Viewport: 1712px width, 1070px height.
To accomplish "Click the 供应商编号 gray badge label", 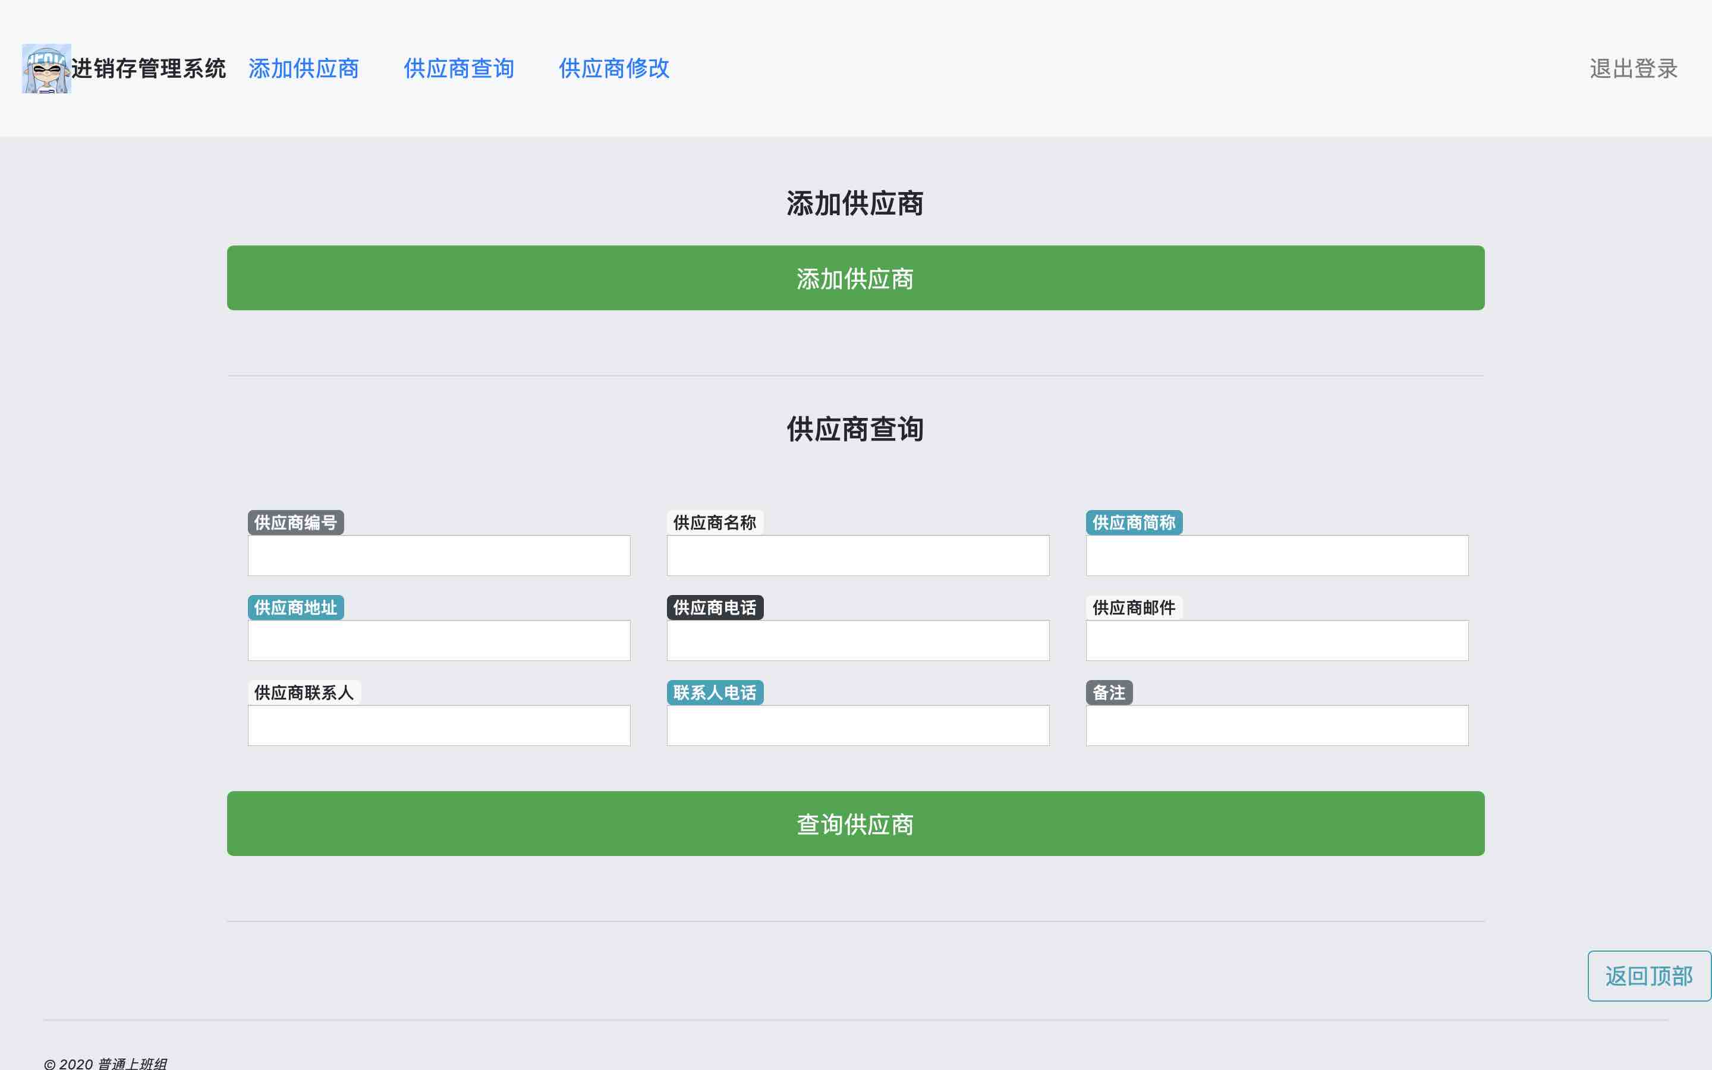I will (295, 523).
